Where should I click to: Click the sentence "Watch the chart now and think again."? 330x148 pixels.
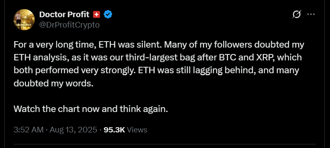point(91,109)
